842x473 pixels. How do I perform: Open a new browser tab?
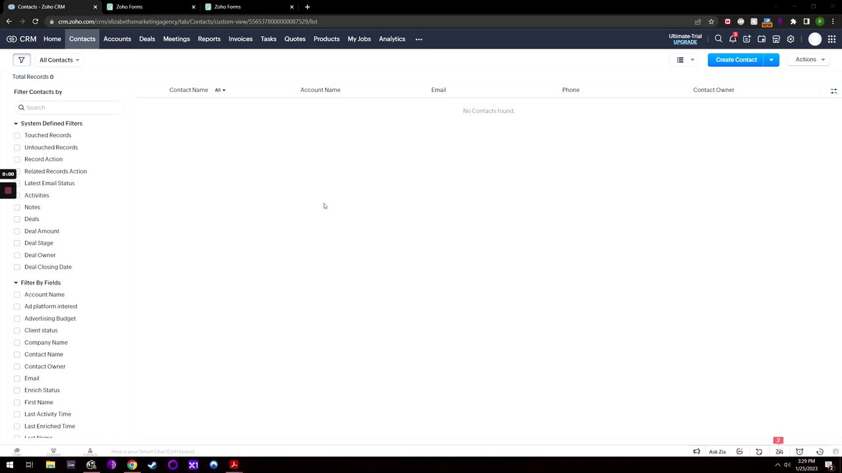(x=307, y=7)
